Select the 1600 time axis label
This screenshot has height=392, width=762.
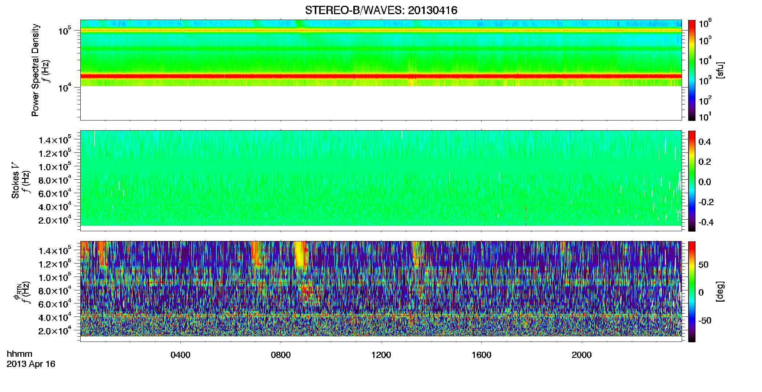481,355
